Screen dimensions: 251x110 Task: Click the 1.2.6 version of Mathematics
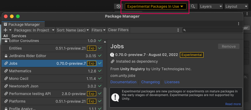tap(92, 71)
